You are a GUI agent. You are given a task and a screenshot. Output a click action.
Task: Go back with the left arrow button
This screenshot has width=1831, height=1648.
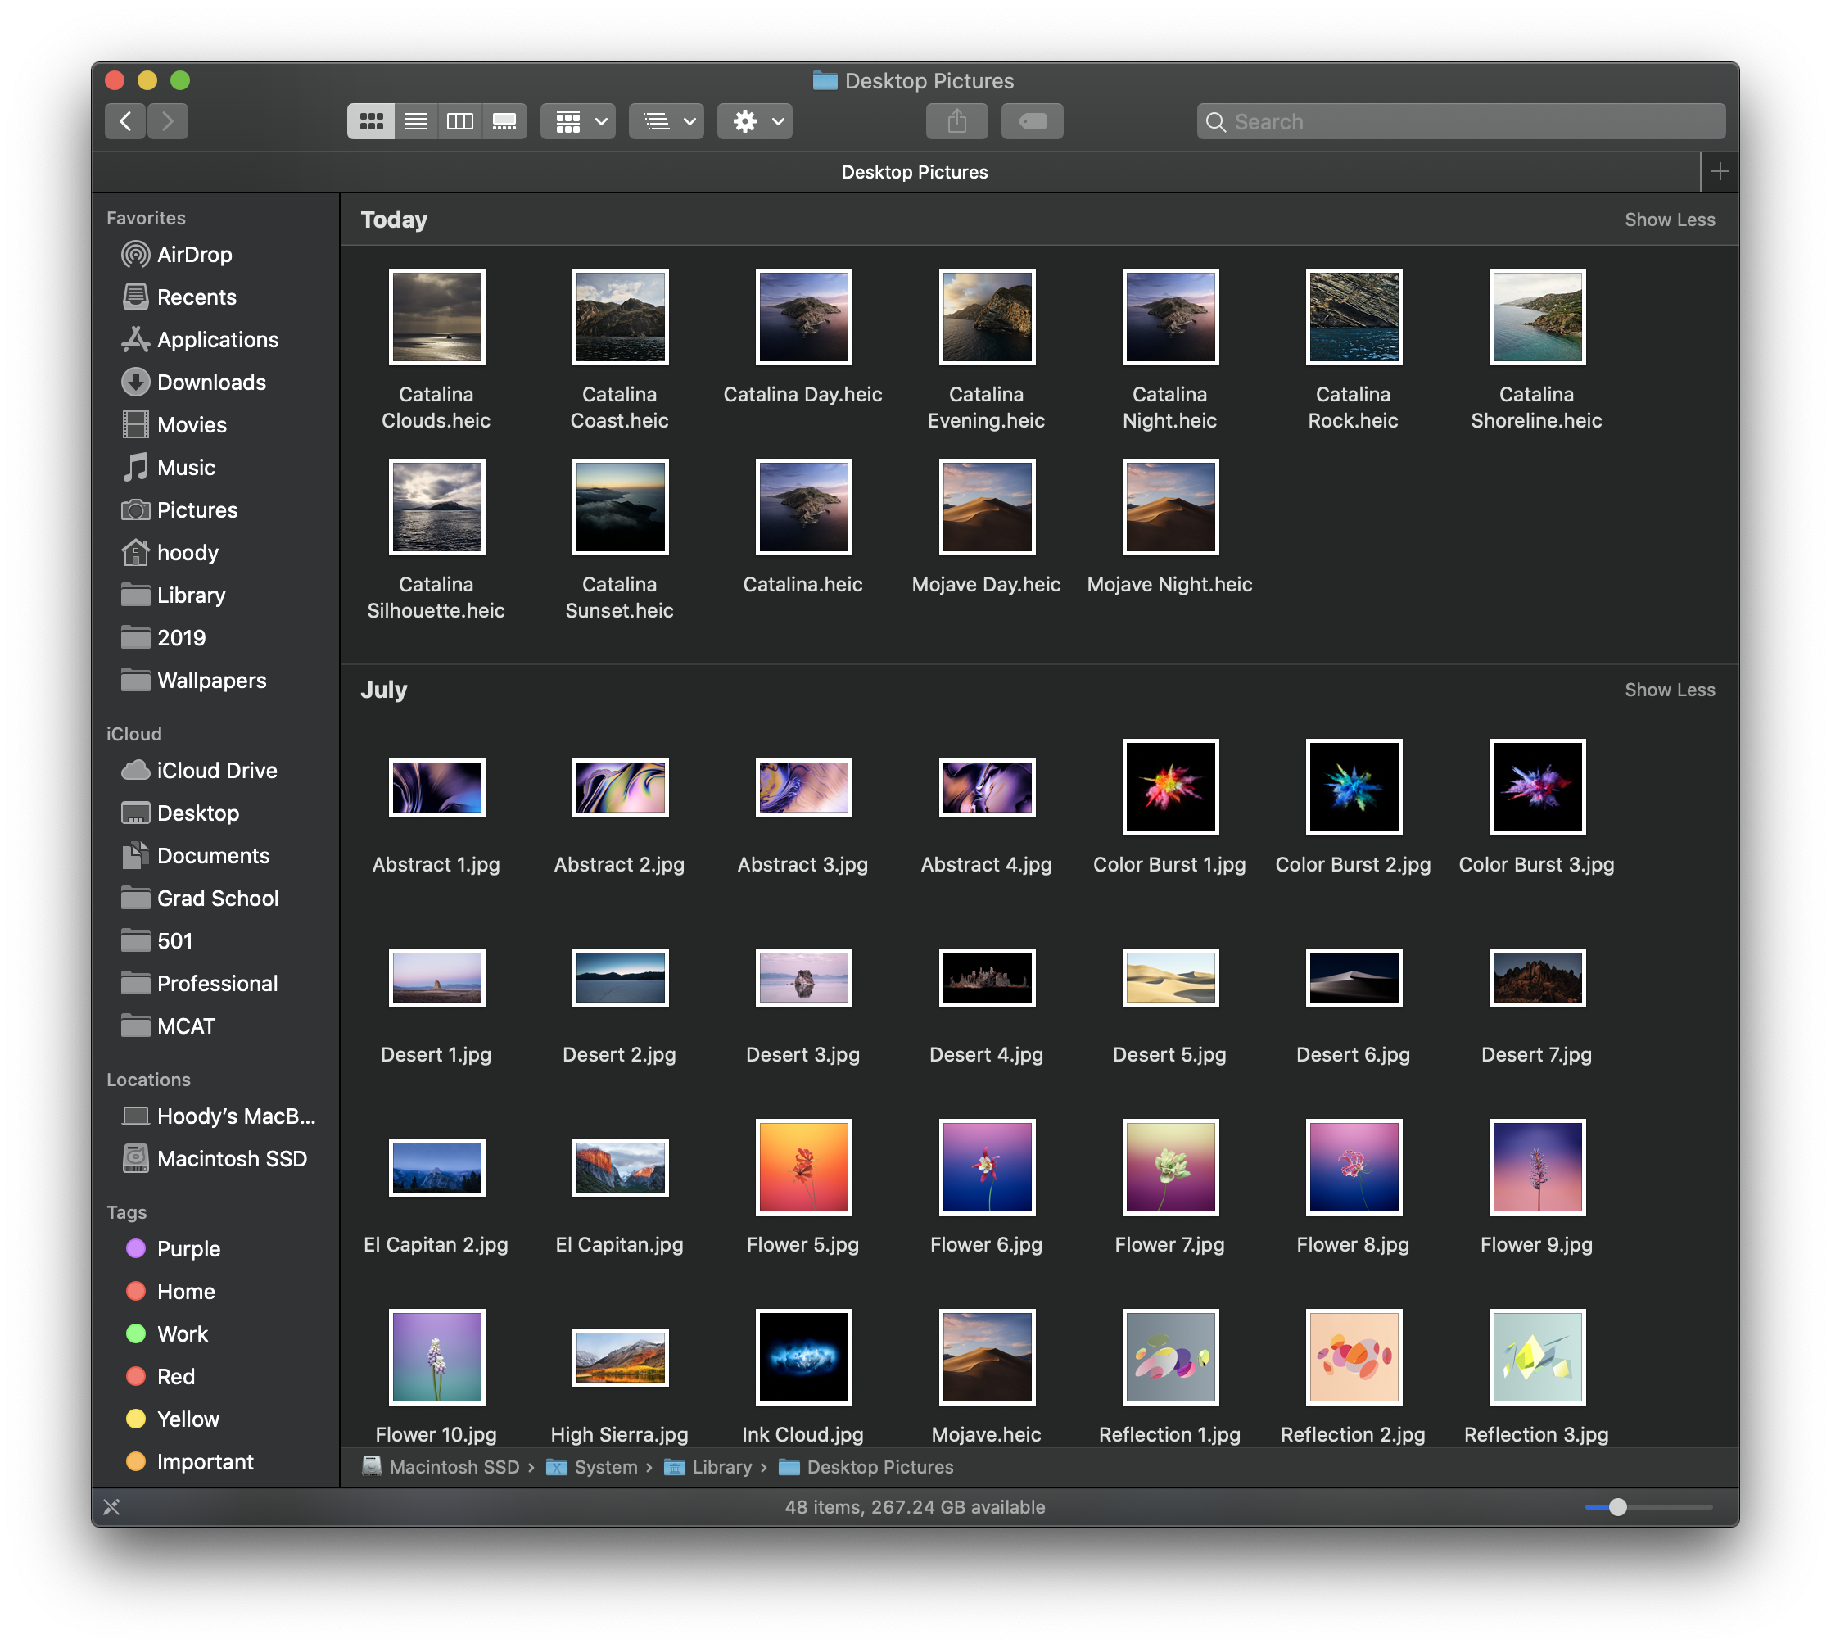(126, 121)
